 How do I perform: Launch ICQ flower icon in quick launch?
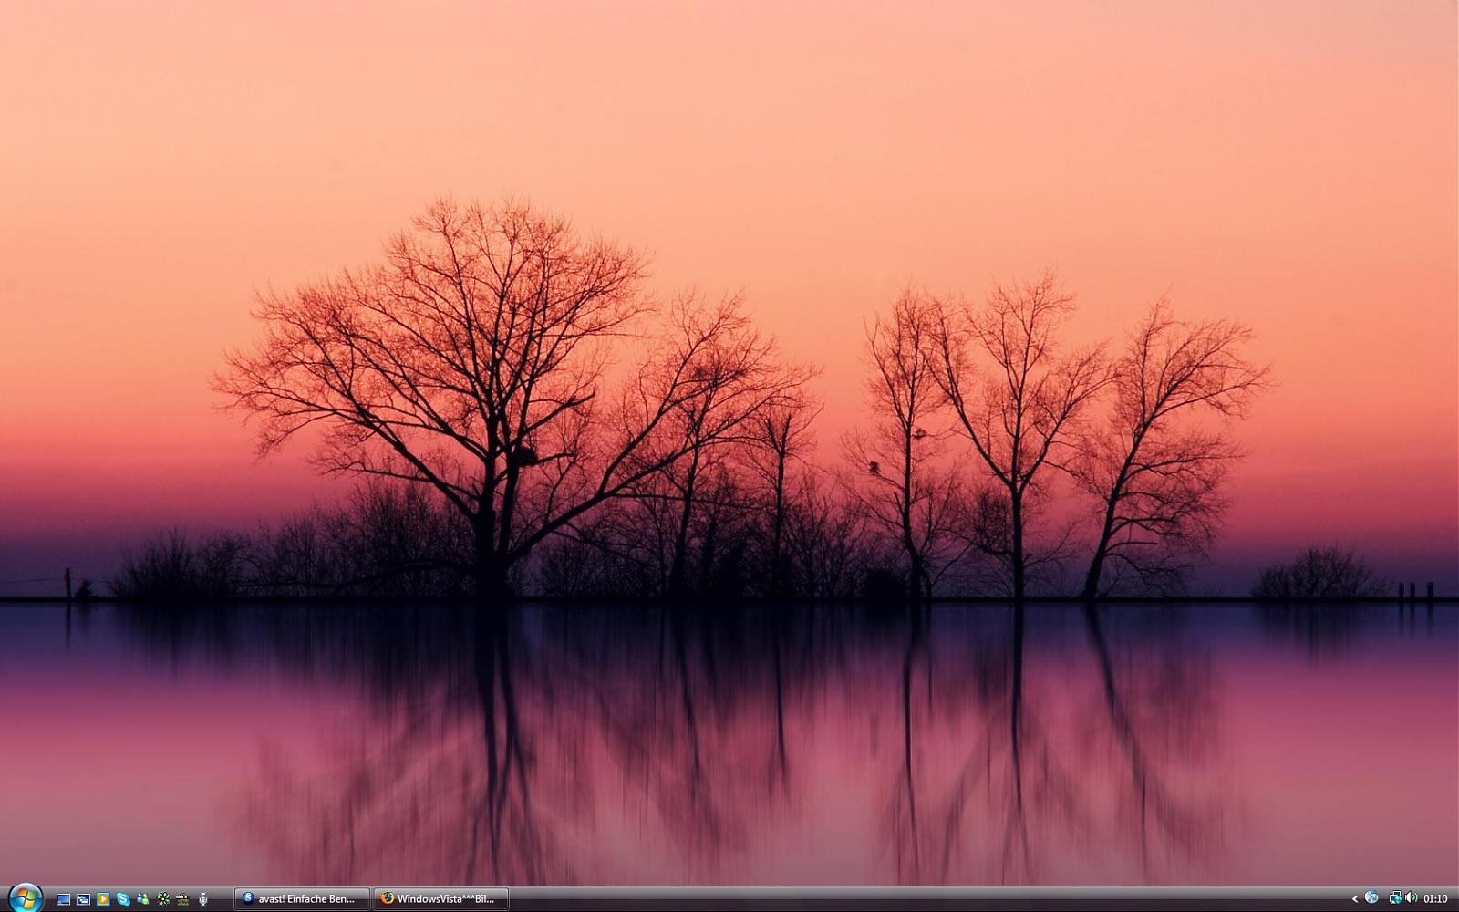point(163,899)
